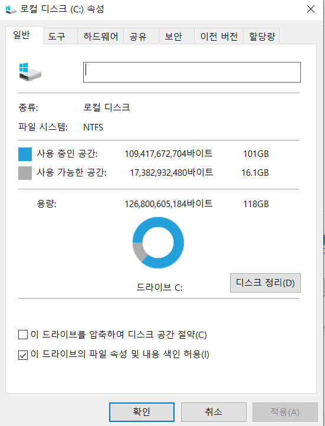This screenshot has height=426, width=325.
Task: Click the 드라이브 C: label
Action: (x=159, y=287)
